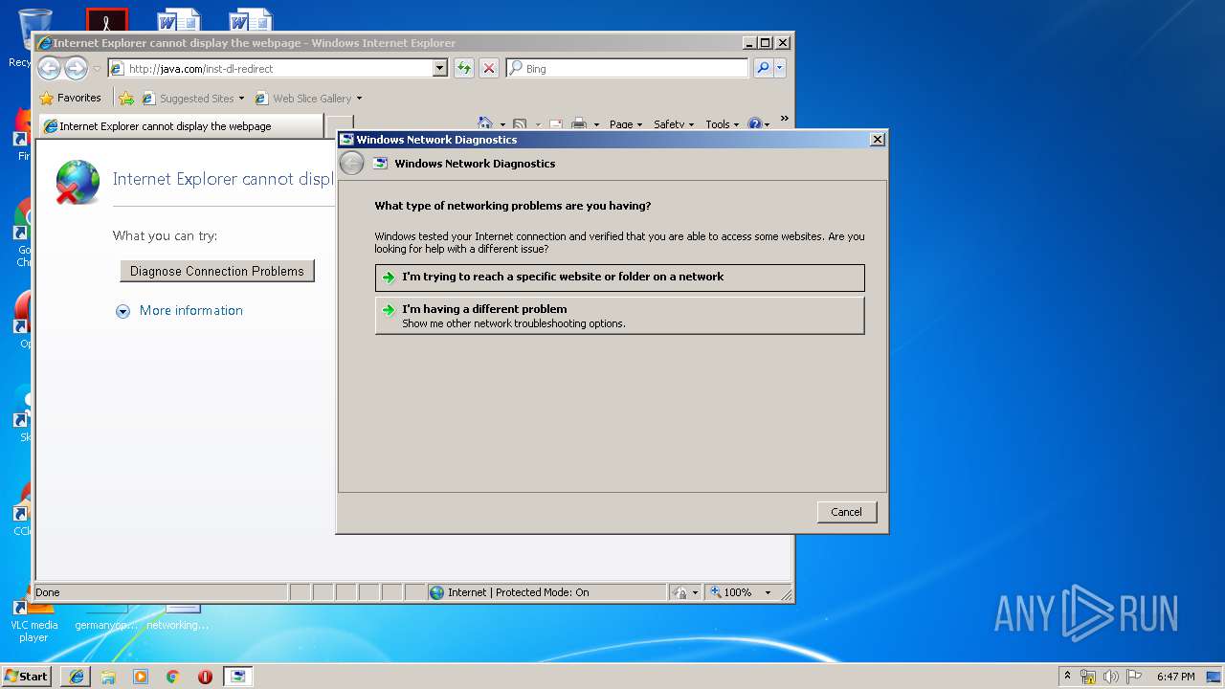The image size is (1225, 689).
Task: Show hidden system tray icons
Action: click(x=1067, y=677)
